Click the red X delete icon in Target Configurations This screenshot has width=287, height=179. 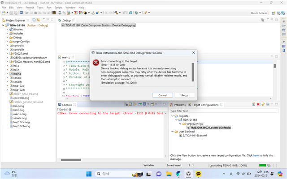258,104
